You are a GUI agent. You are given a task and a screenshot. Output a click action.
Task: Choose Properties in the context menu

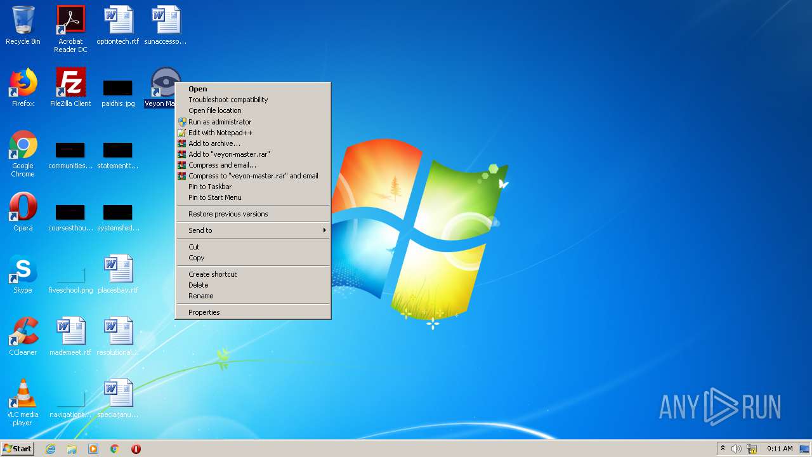click(x=253, y=312)
